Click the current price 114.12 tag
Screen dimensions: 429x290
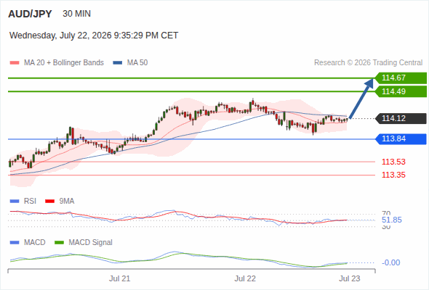point(401,118)
